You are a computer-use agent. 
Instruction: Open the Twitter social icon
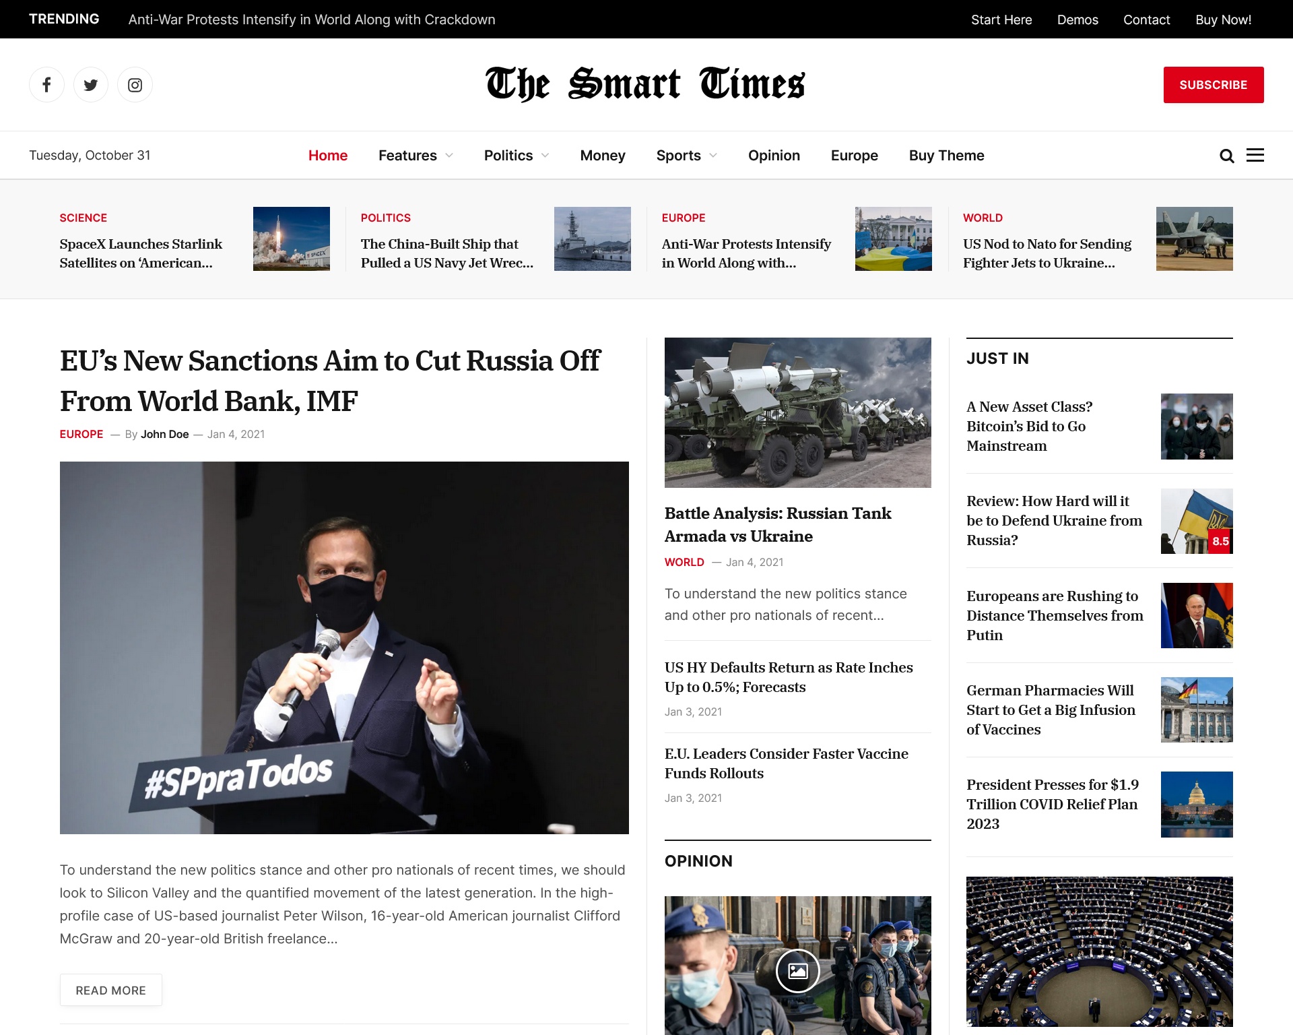click(91, 85)
